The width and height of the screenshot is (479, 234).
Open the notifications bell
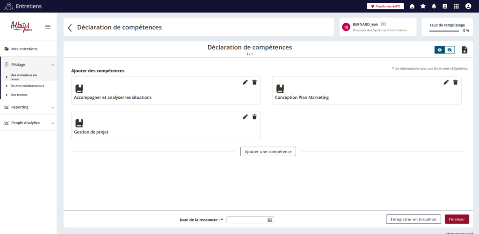434,6
